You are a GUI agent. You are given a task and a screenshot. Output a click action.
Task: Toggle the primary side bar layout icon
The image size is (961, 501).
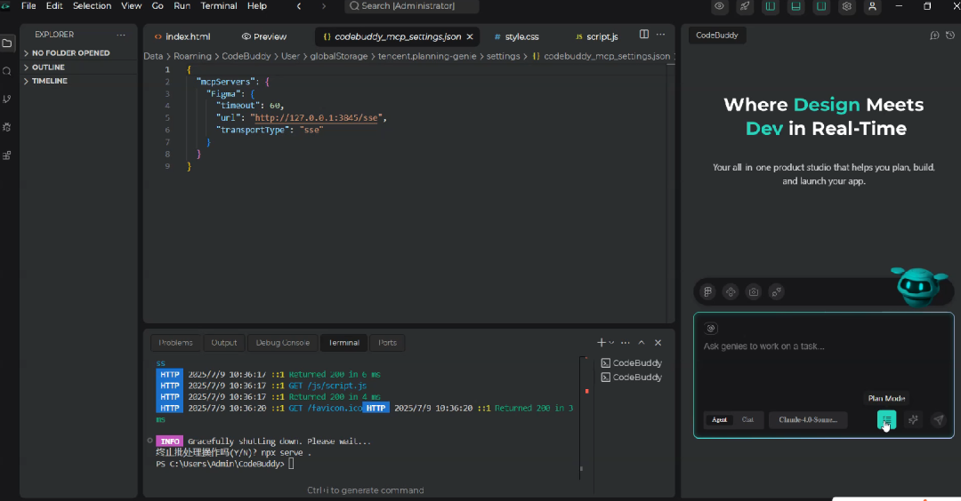click(x=771, y=6)
